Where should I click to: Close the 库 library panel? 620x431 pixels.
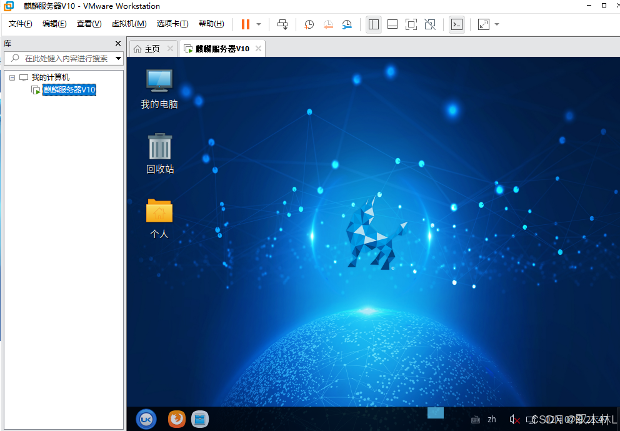tap(118, 44)
